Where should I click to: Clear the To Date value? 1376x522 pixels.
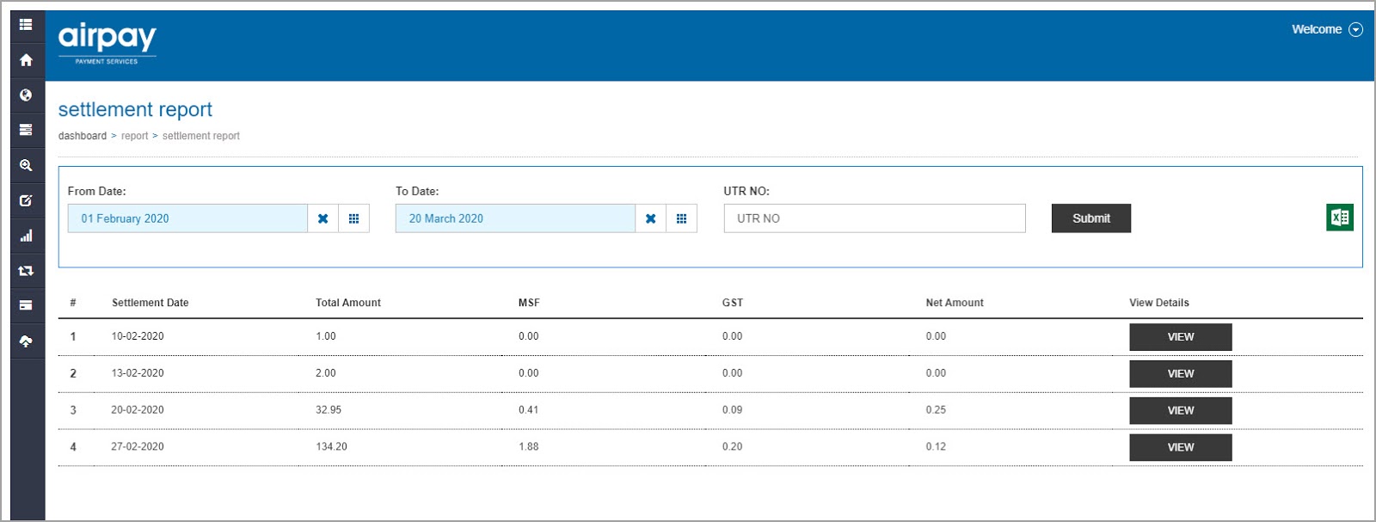click(650, 218)
